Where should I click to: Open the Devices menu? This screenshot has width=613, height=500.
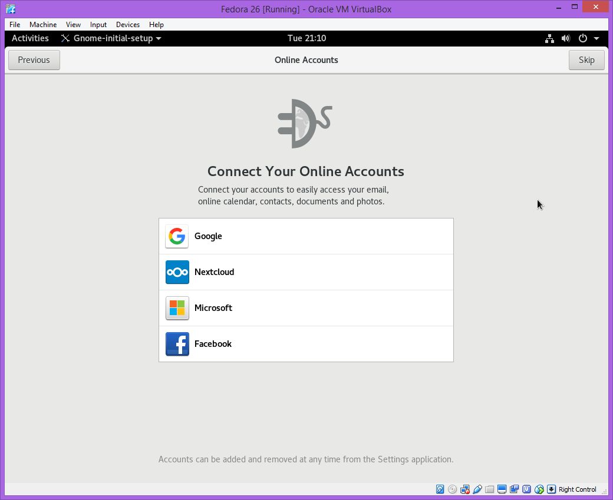[x=128, y=25]
